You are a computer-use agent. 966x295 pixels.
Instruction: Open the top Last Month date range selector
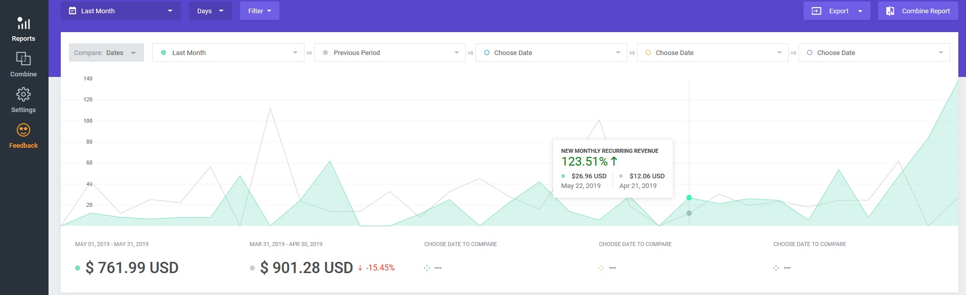[121, 11]
